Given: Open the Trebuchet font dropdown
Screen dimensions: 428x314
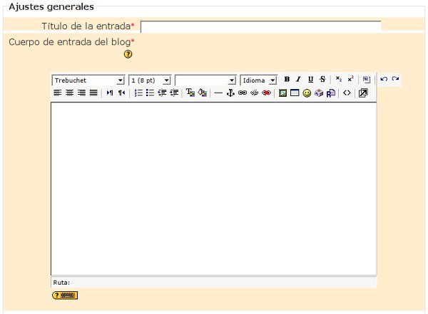Looking at the screenshot, I should point(88,80).
